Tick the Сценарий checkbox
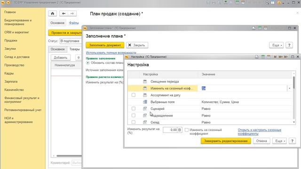301x169 pixels. [x=134, y=108]
